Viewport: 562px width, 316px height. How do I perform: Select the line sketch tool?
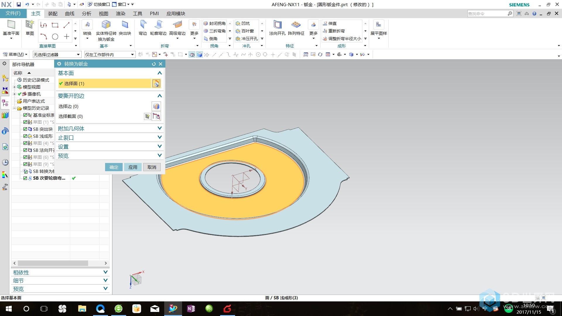point(66,25)
